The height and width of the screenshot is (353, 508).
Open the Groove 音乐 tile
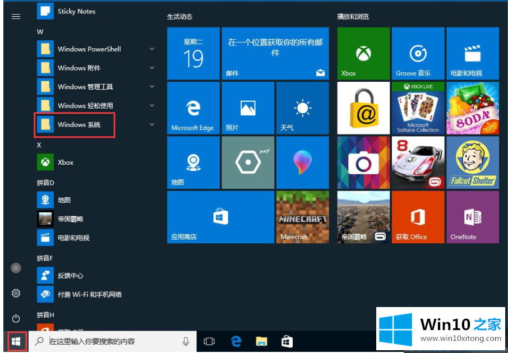(418, 53)
